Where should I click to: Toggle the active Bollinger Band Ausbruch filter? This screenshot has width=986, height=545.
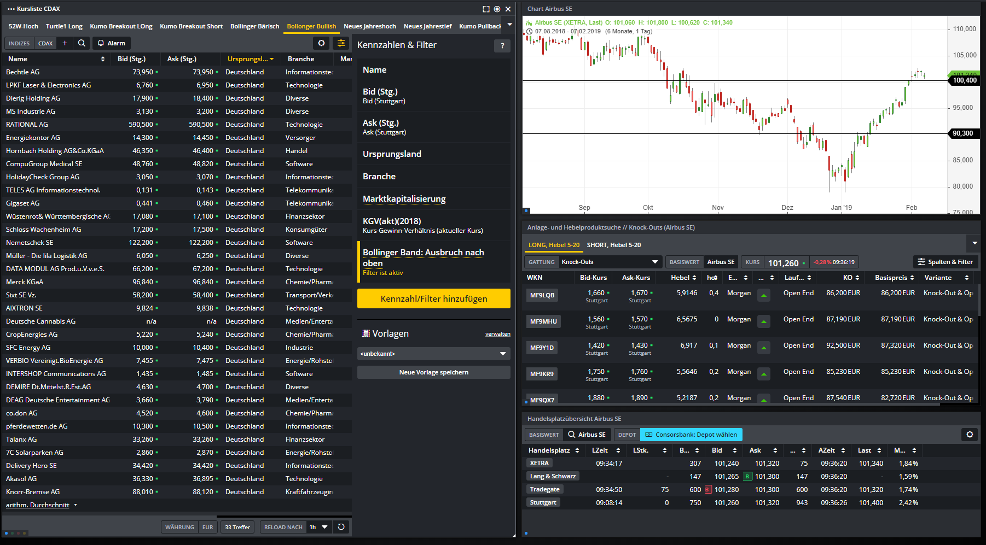tap(433, 262)
